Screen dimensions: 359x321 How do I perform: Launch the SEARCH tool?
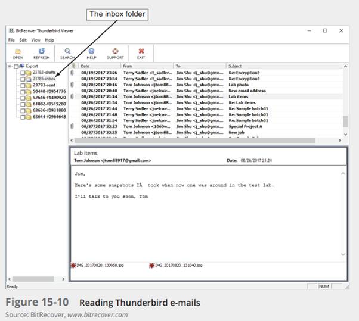(x=67, y=54)
